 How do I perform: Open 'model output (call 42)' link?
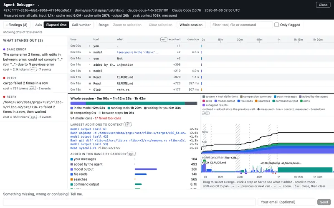89,137
